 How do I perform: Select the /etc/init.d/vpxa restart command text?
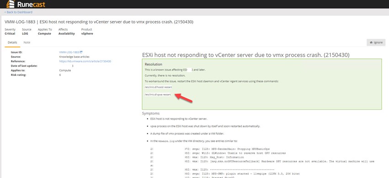[x=158, y=94]
